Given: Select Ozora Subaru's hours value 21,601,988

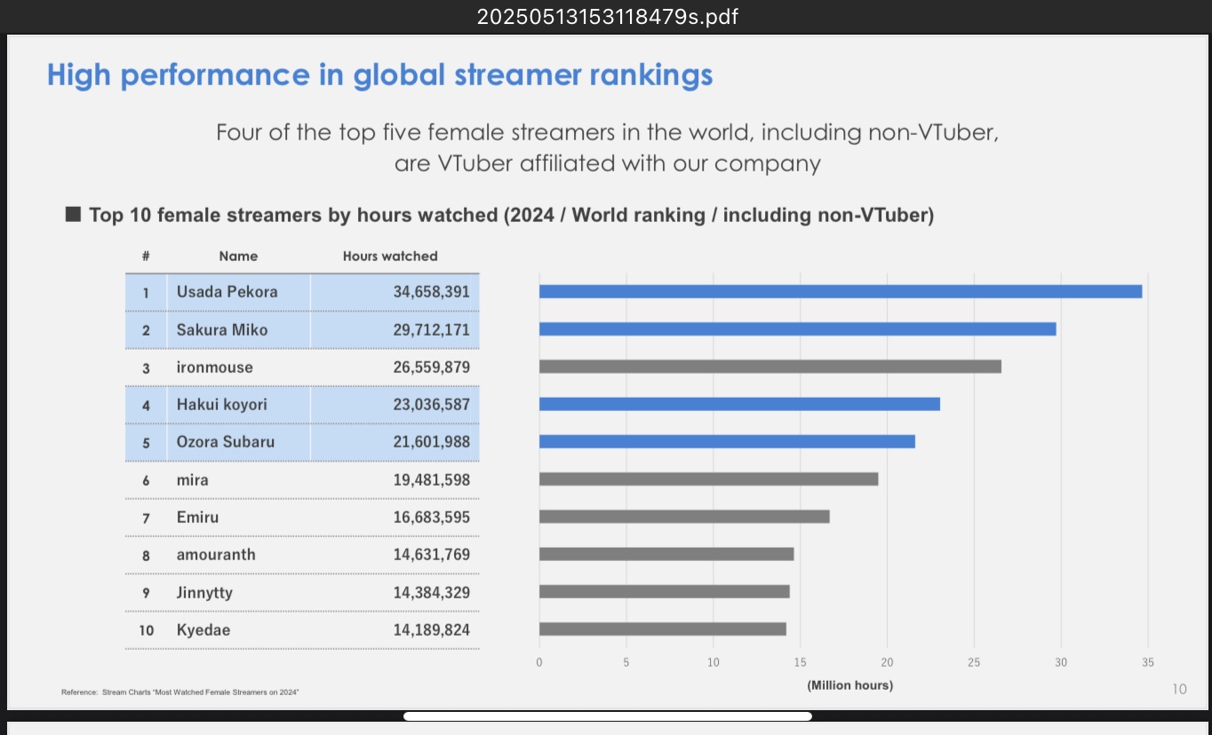Looking at the screenshot, I should [x=431, y=442].
